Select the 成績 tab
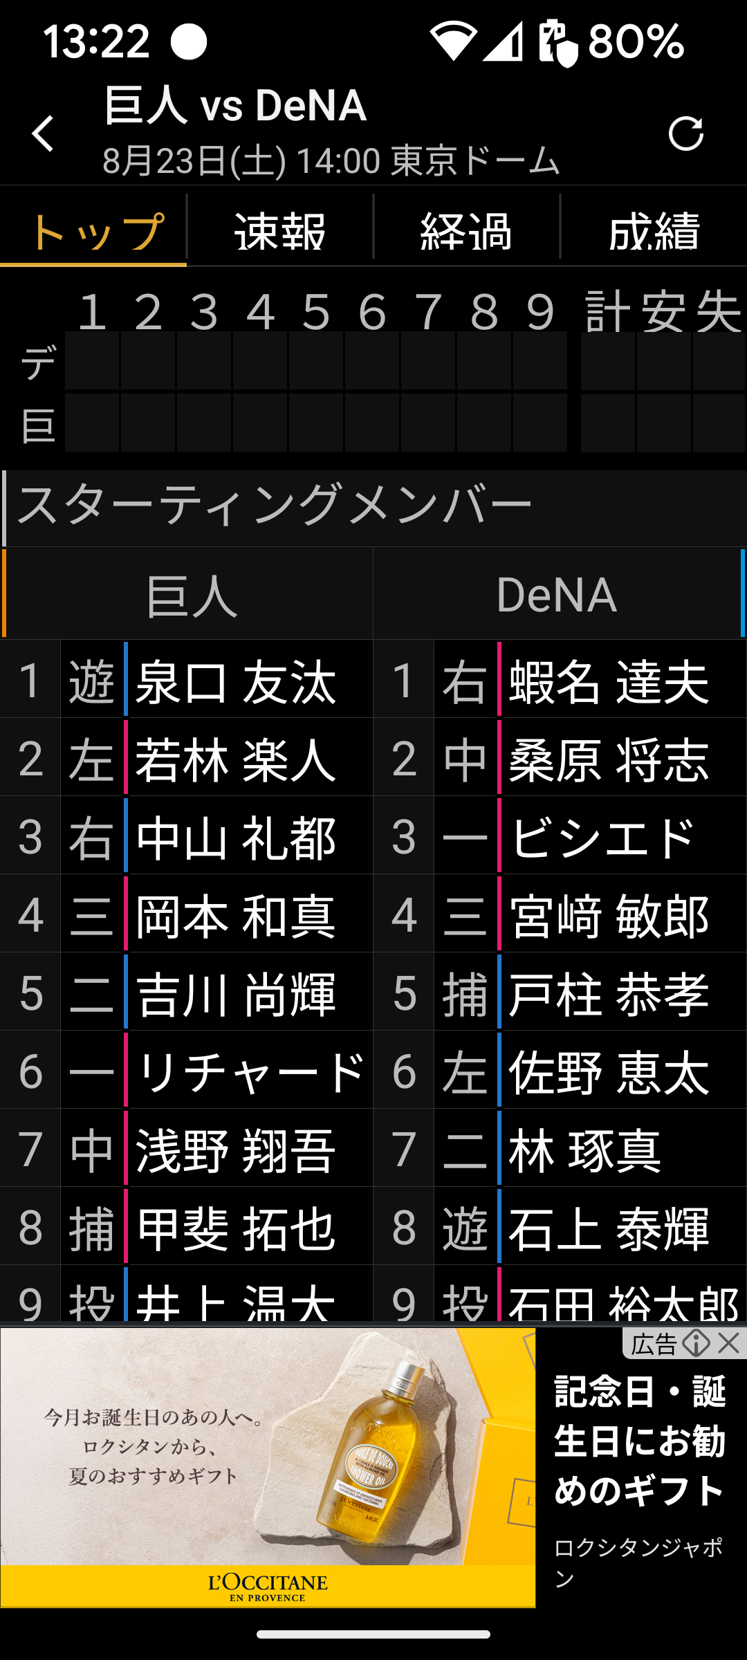The height and width of the screenshot is (1660, 747). click(x=654, y=231)
